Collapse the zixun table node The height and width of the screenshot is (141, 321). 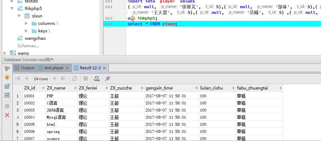pyautogui.click(x=19, y=16)
